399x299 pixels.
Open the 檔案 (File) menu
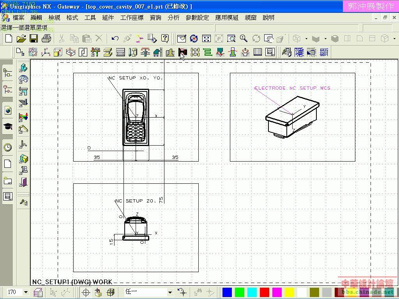[x=18, y=18]
